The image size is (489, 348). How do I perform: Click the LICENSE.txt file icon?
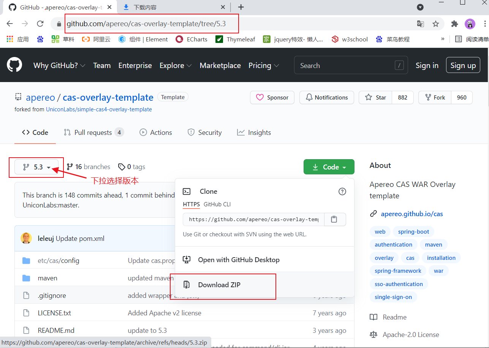coord(26,313)
